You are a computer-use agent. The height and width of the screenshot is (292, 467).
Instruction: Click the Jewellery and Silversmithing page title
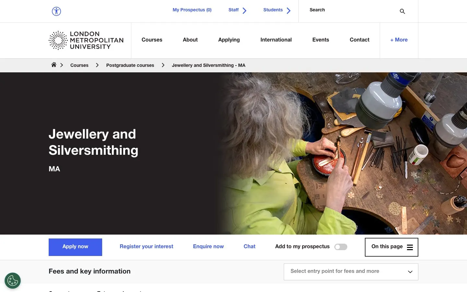click(x=93, y=142)
